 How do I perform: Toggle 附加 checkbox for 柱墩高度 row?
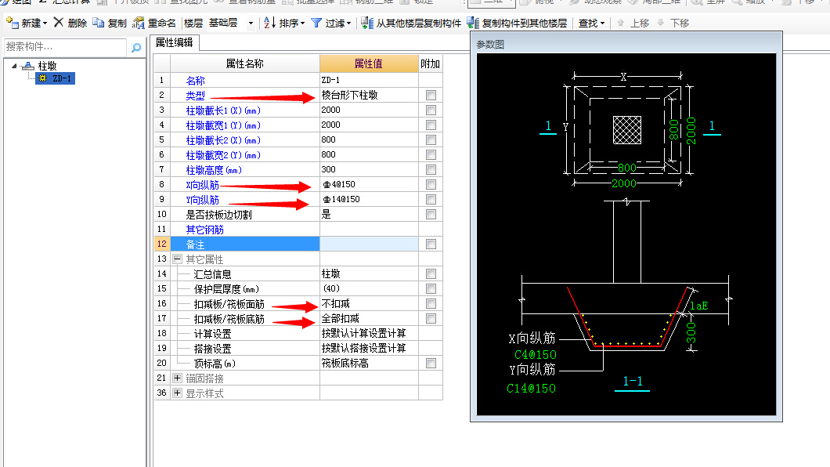tap(431, 169)
